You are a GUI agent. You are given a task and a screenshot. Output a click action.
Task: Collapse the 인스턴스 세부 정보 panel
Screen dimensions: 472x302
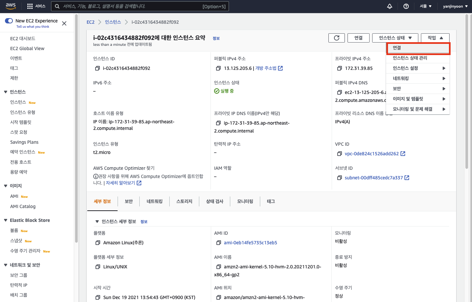pyautogui.click(x=97, y=222)
